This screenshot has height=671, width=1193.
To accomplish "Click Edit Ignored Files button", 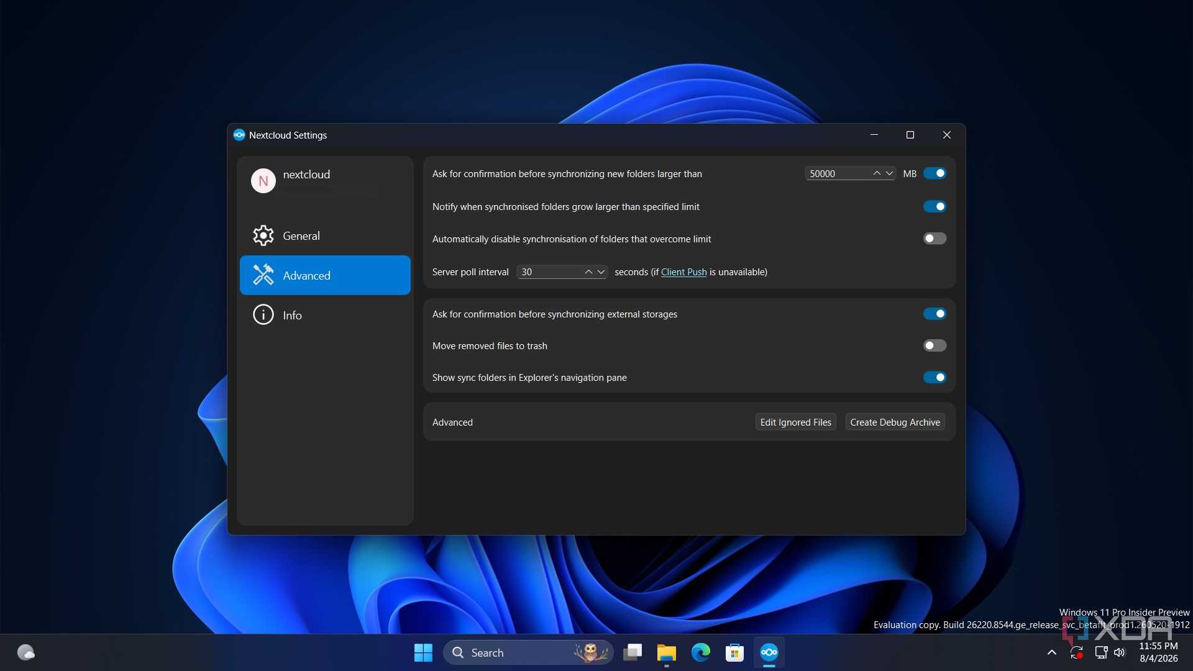I will [795, 422].
